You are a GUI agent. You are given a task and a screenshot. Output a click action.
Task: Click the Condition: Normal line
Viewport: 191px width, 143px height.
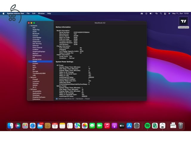click(67, 58)
